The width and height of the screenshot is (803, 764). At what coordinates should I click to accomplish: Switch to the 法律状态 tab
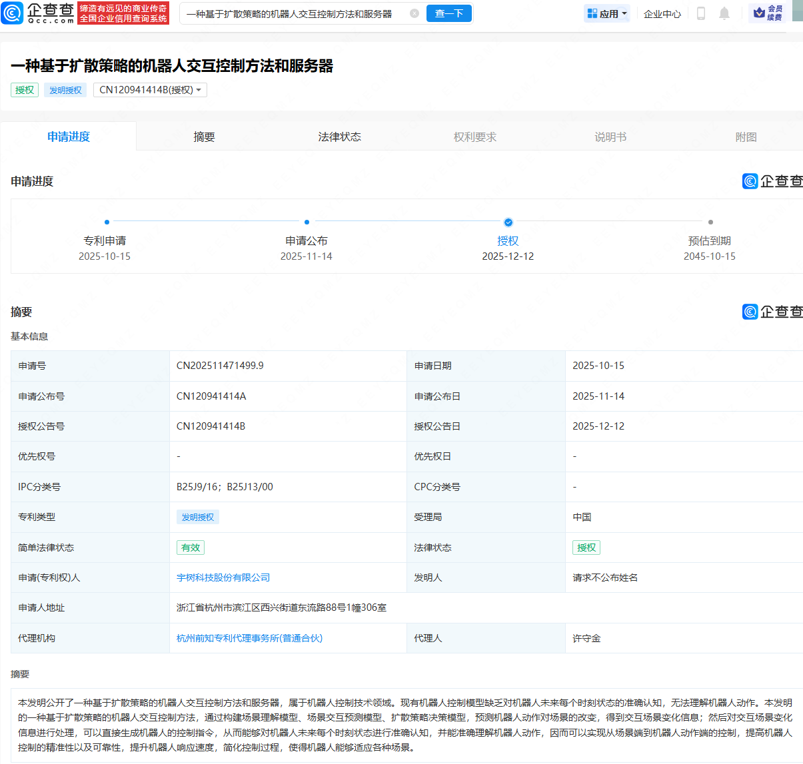coord(339,137)
